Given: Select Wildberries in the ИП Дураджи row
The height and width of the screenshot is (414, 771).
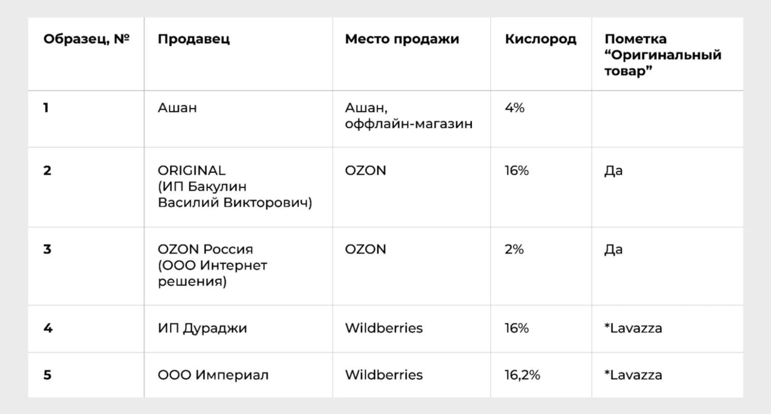Looking at the screenshot, I should tap(383, 328).
